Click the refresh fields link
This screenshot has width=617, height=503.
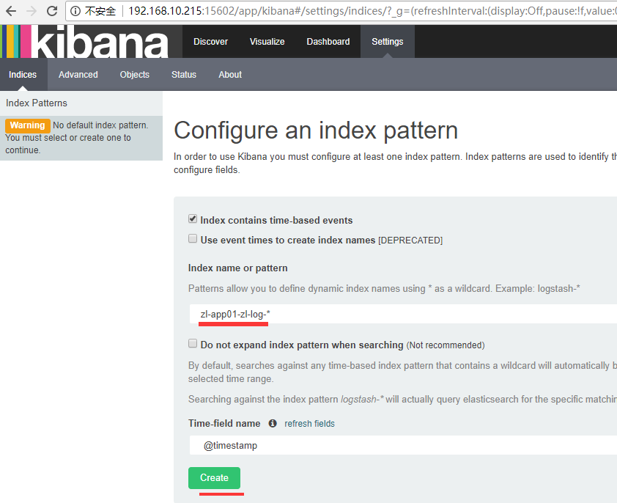310,423
